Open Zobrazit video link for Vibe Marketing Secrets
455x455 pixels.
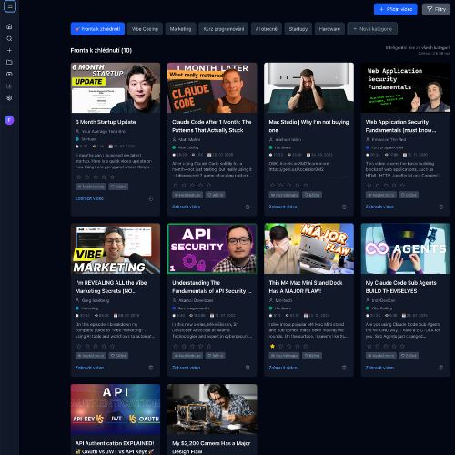(x=89, y=368)
